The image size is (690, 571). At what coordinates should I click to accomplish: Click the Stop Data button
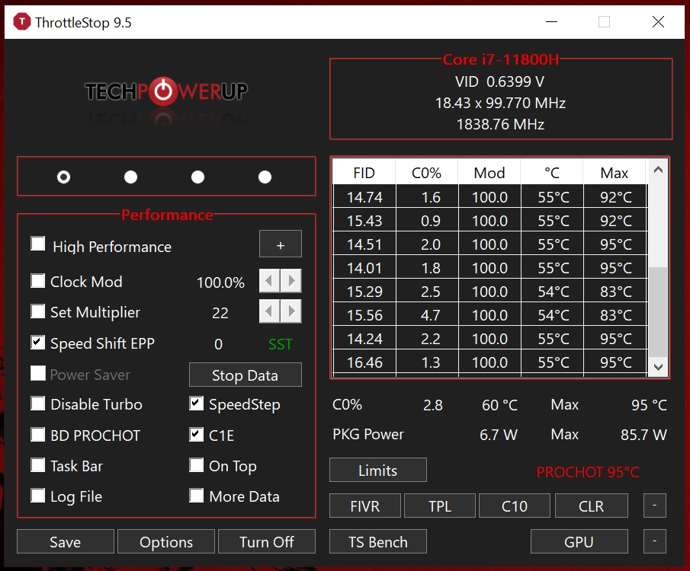[x=245, y=375]
